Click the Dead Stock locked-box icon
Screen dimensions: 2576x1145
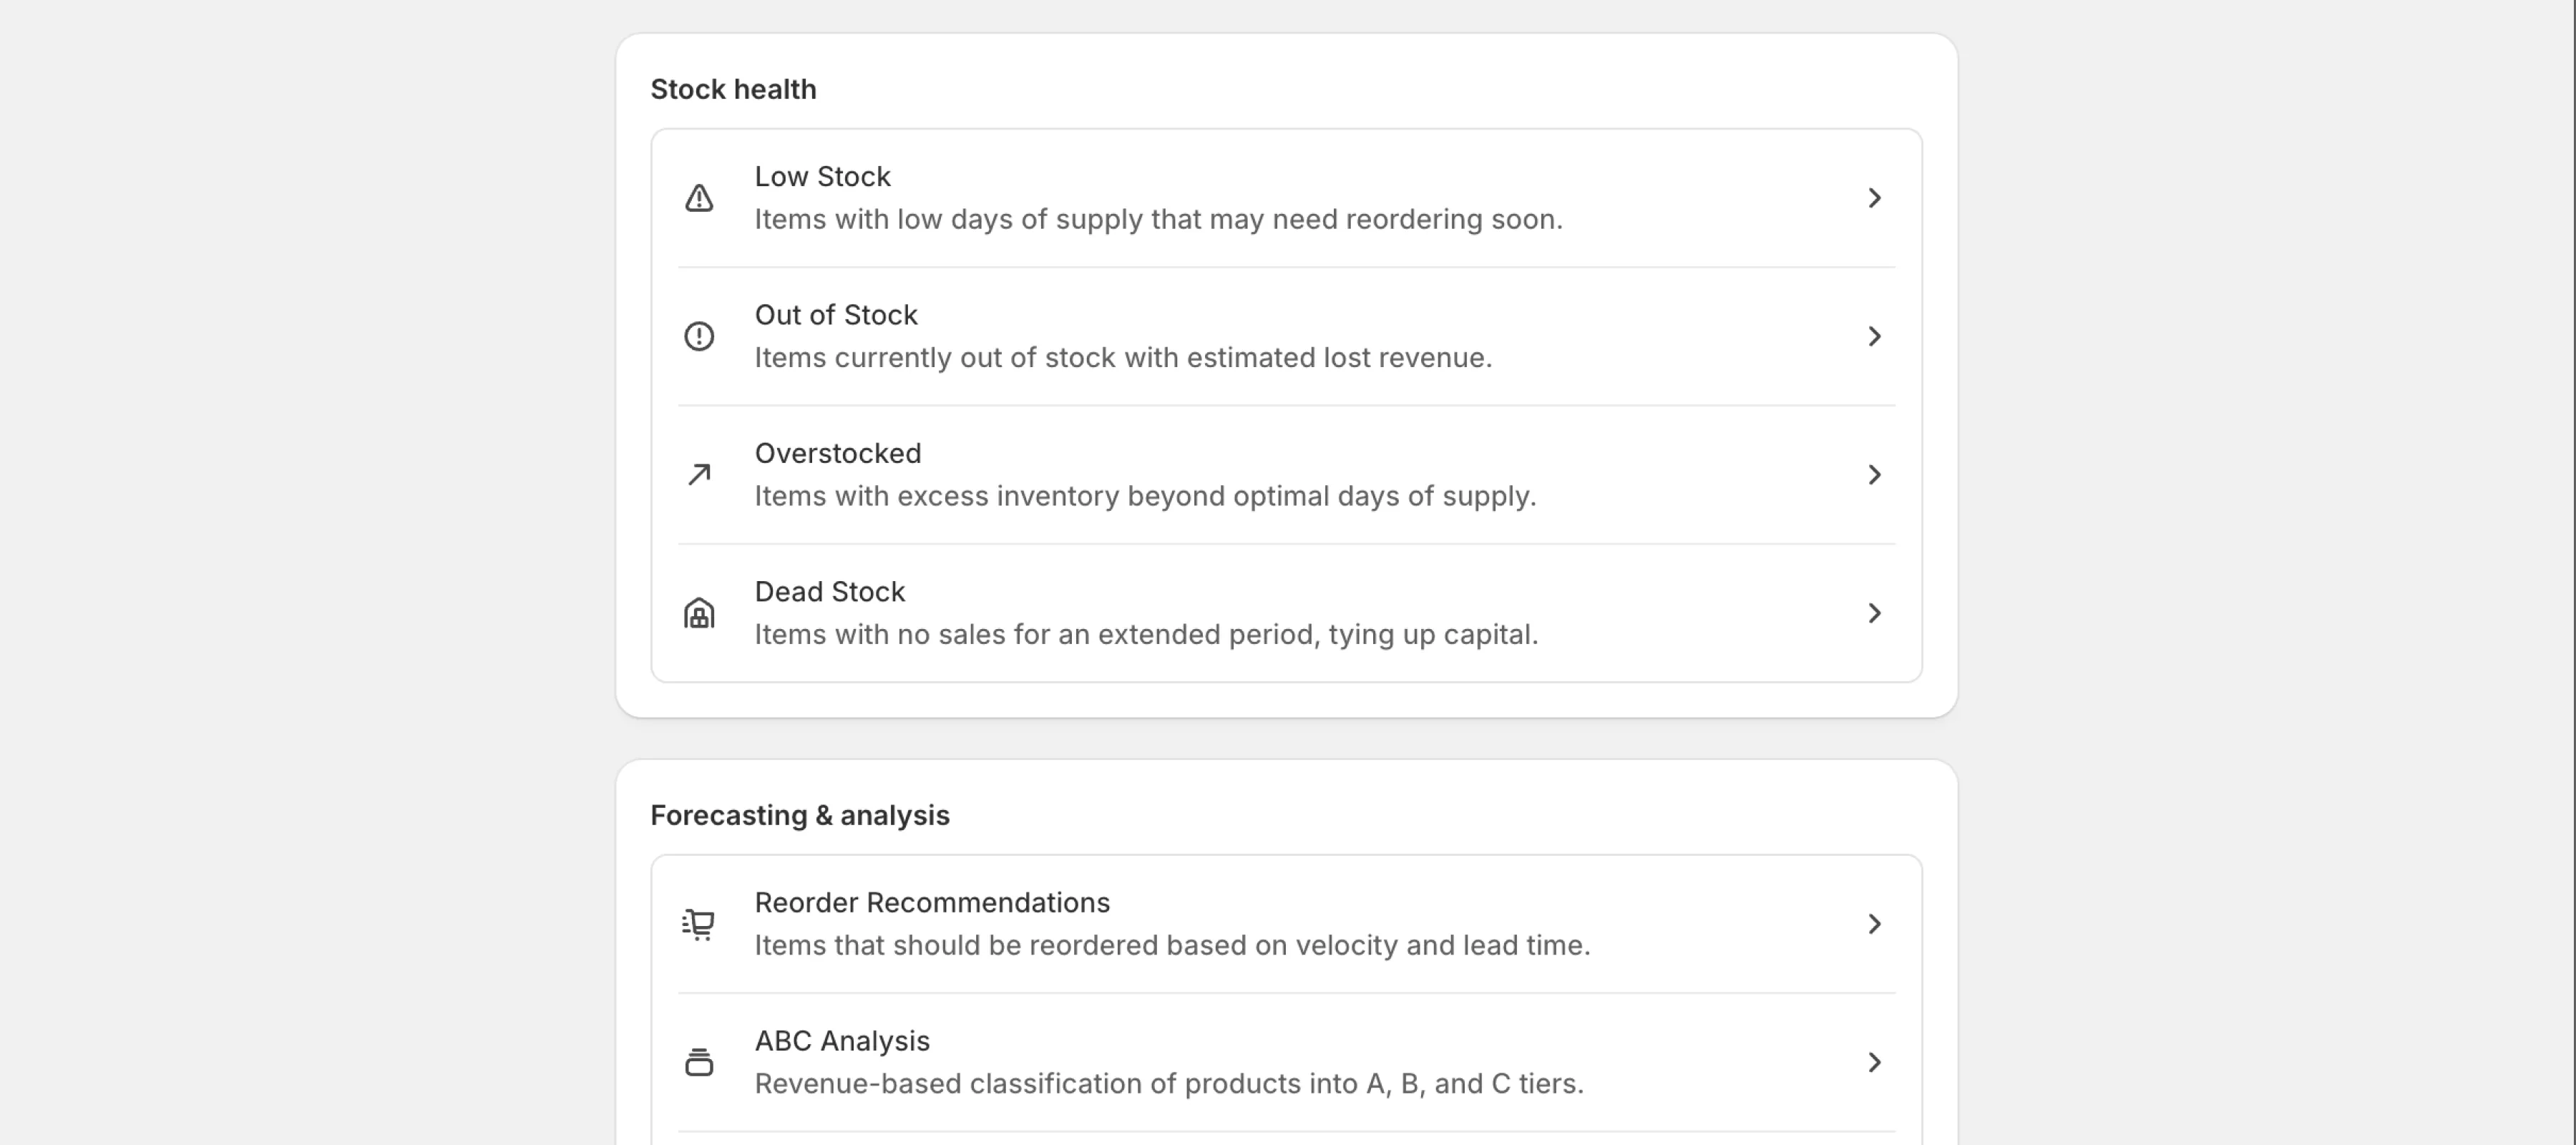(x=698, y=612)
